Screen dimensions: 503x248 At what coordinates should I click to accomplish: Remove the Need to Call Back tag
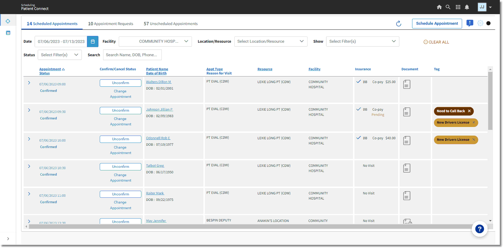pos(469,111)
